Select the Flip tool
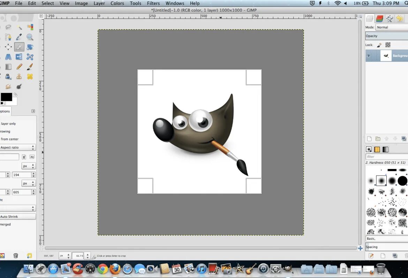The image size is (408, 278). pos(19,57)
